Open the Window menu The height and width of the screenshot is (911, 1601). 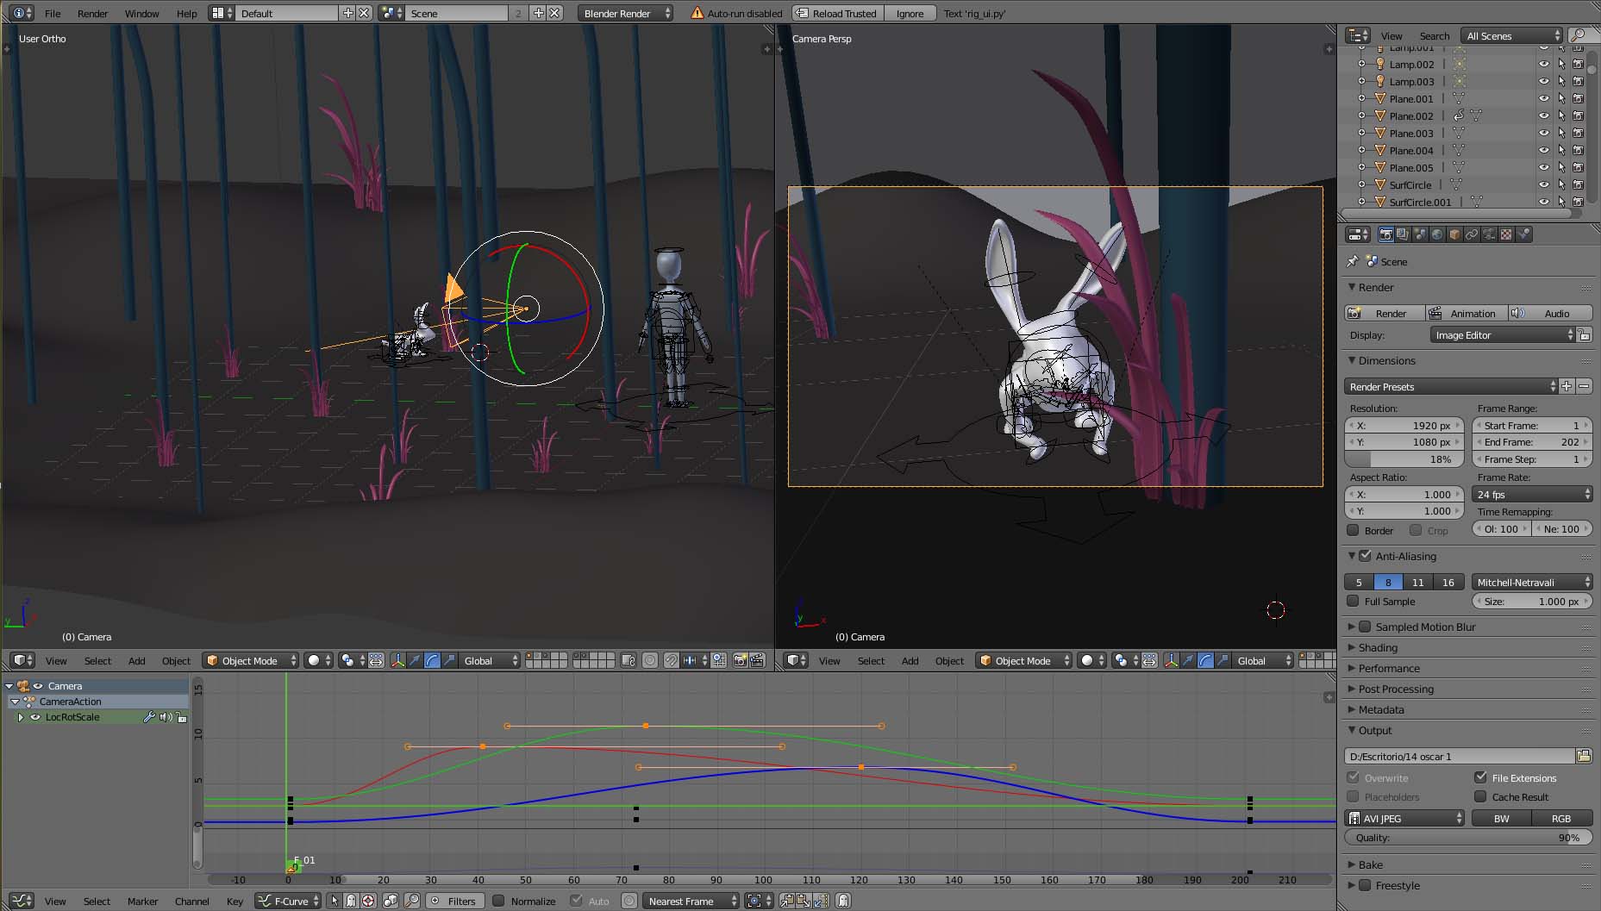point(142,14)
